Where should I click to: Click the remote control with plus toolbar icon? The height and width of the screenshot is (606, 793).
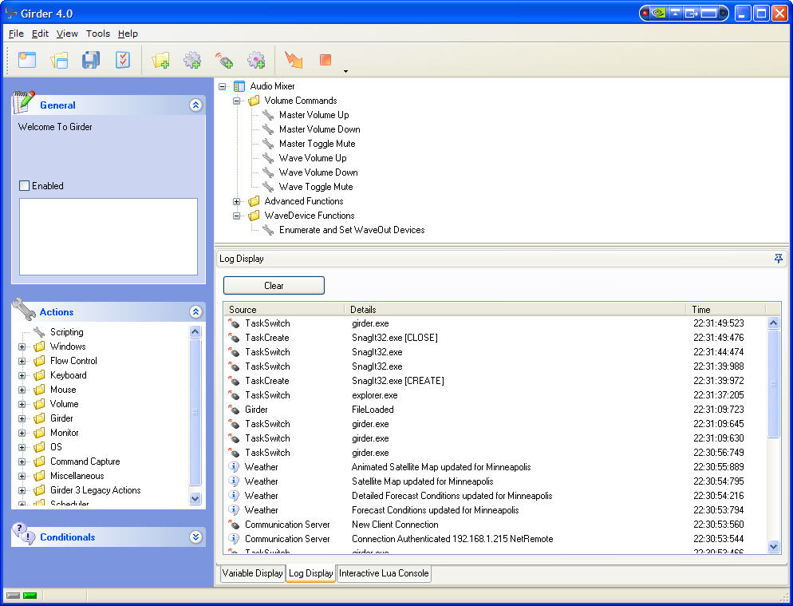click(x=224, y=60)
